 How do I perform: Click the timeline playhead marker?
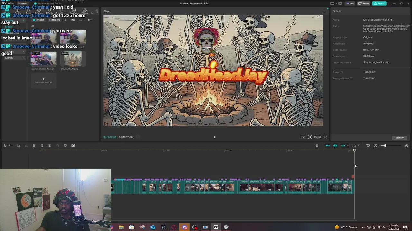354,150
